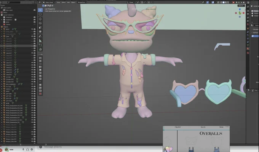Toggle visibility of the Fur Coat object
Viewport: 259px width, 152px height.
pyautogui.click(x=32, y=86)
